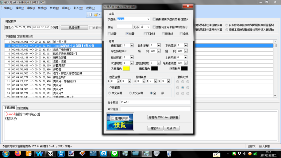Image resolution: width=281 pixels, height=158 pixels.
Task: Click 存檔為 VSFilter 預設值 button
Action: (x=163, y=117)
